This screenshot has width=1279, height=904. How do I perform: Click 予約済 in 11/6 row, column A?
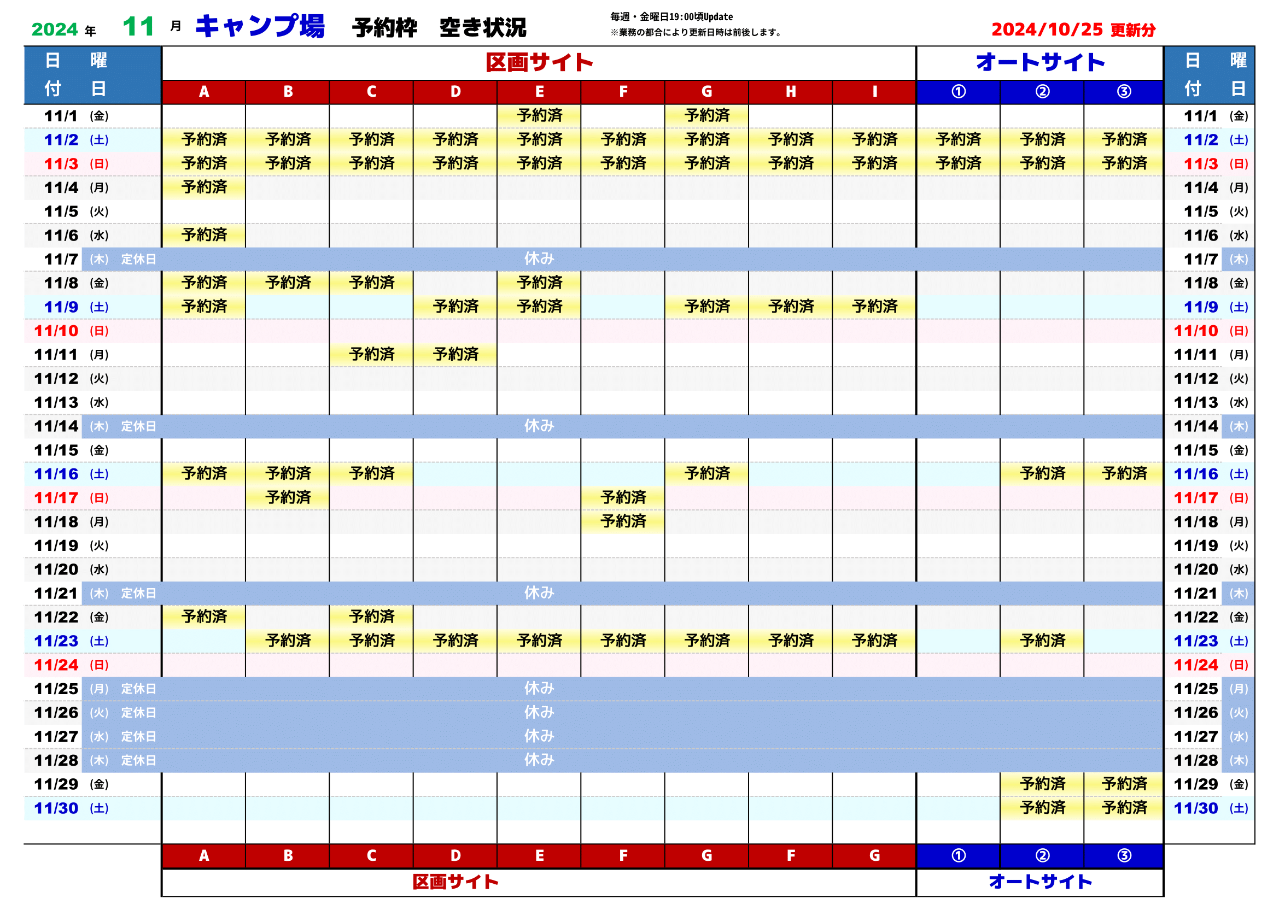tap(204, 235)
